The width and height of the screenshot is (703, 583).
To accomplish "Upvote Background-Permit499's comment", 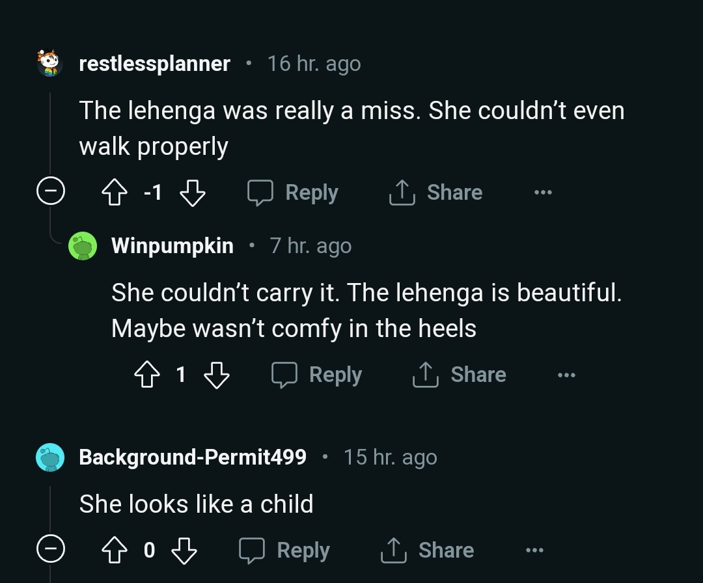I will [x=115, y=551].
